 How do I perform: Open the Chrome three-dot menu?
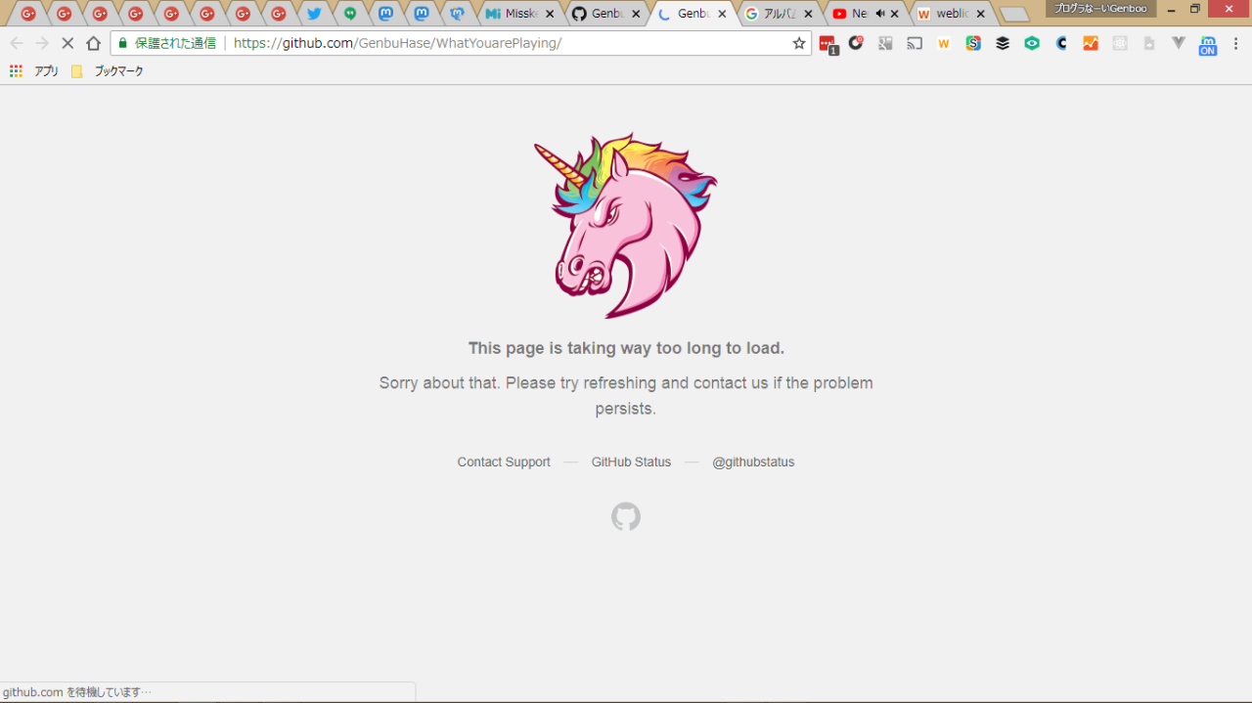click(x=1236, y=43)
